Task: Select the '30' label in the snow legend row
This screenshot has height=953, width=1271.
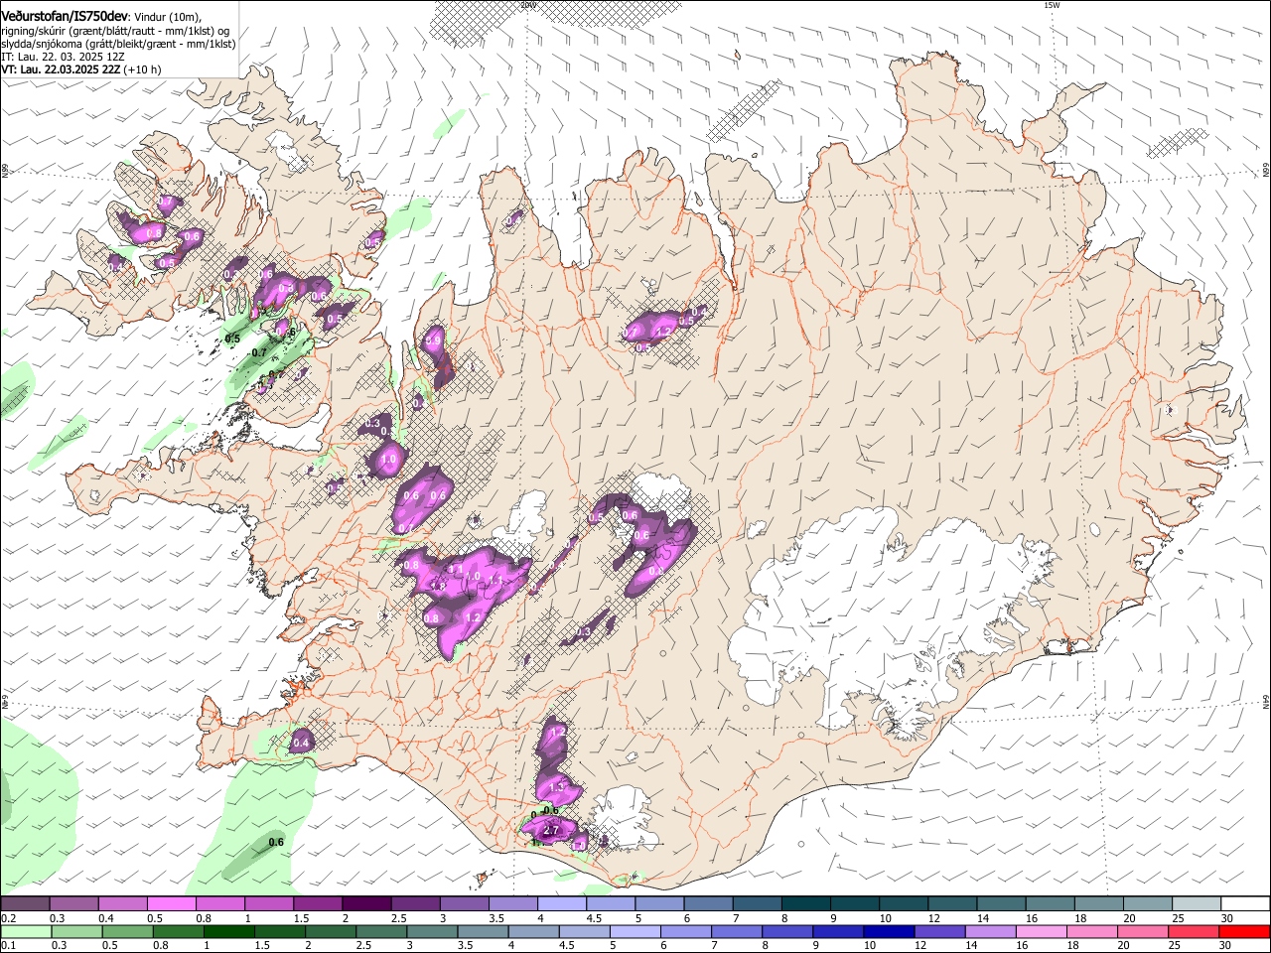Action: 1226,918
